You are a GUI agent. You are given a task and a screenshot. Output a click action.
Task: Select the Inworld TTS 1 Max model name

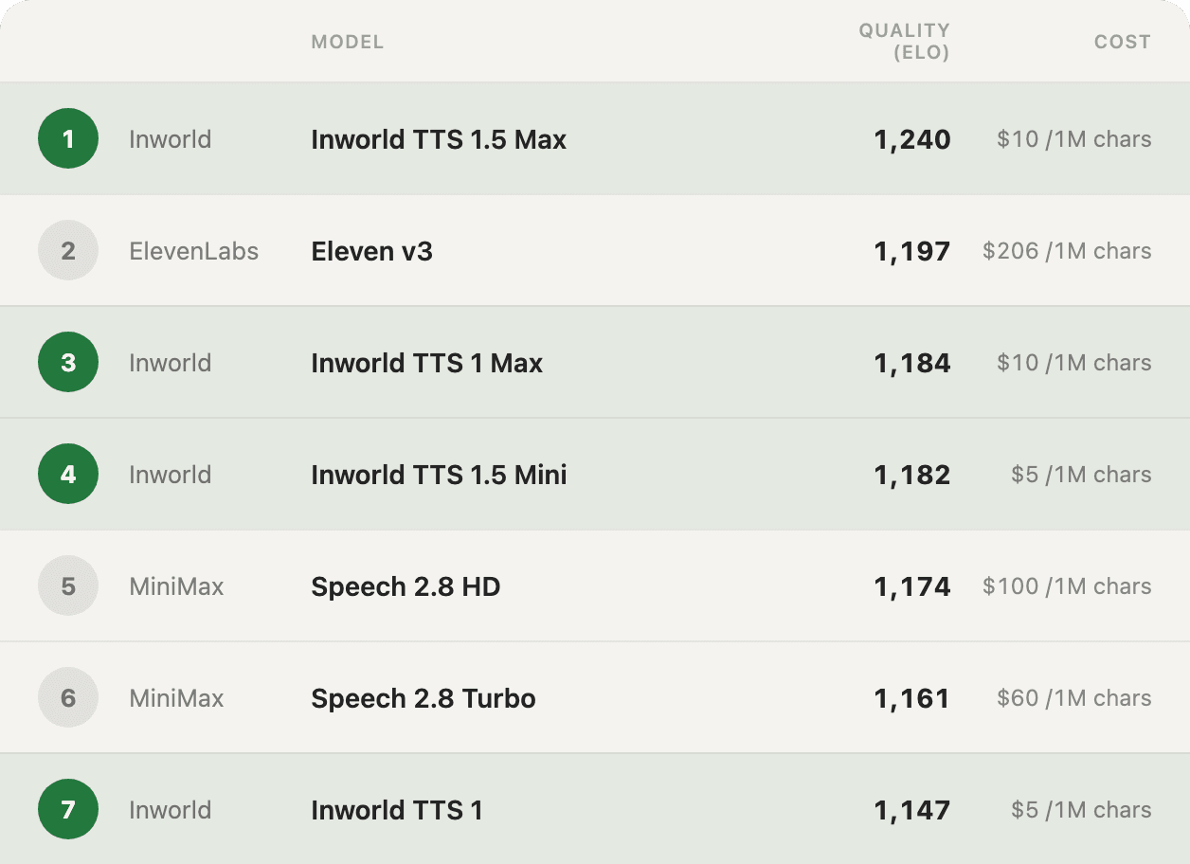[x=426, y=363]
